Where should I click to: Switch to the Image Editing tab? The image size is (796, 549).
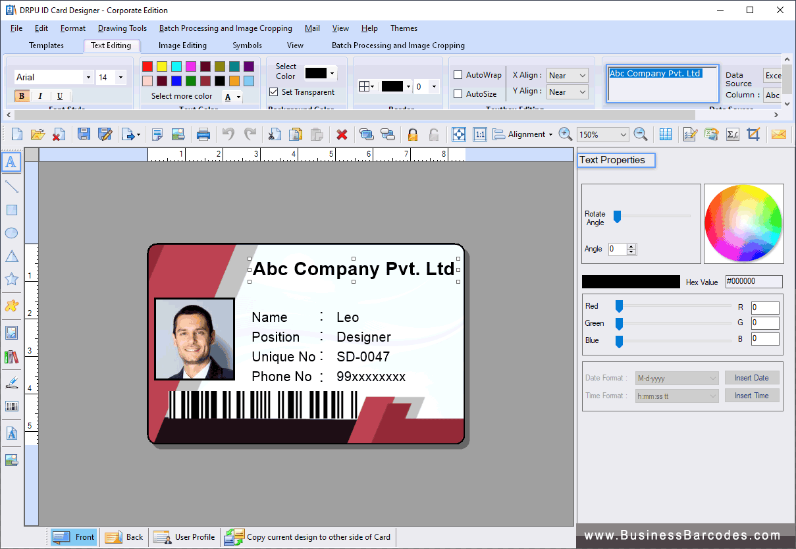[182, 45]
